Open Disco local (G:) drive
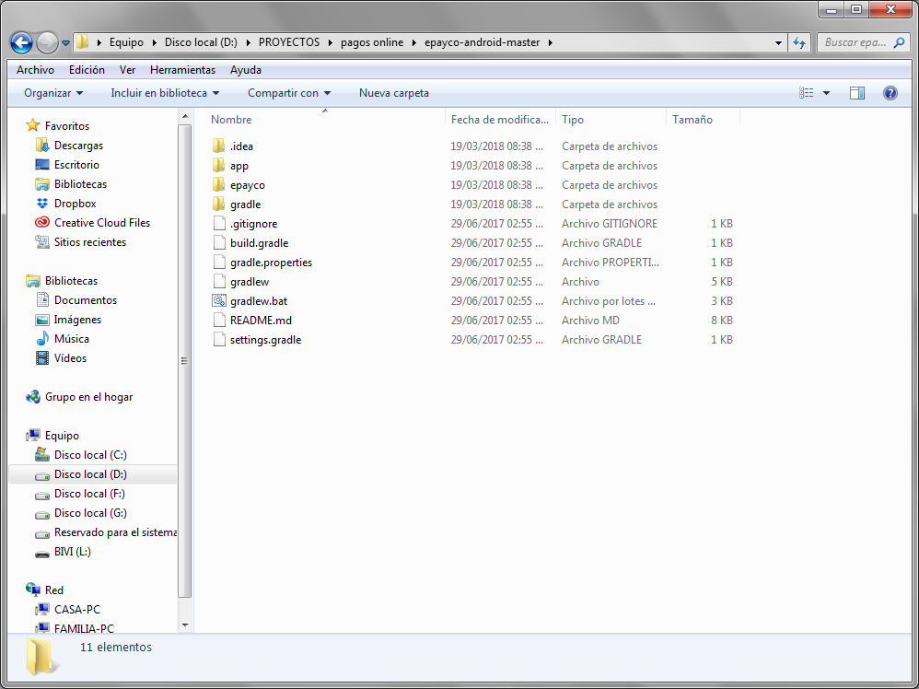The width and height of the screenshot is (919, 689). pyautogui.click(x=90, y=512)
